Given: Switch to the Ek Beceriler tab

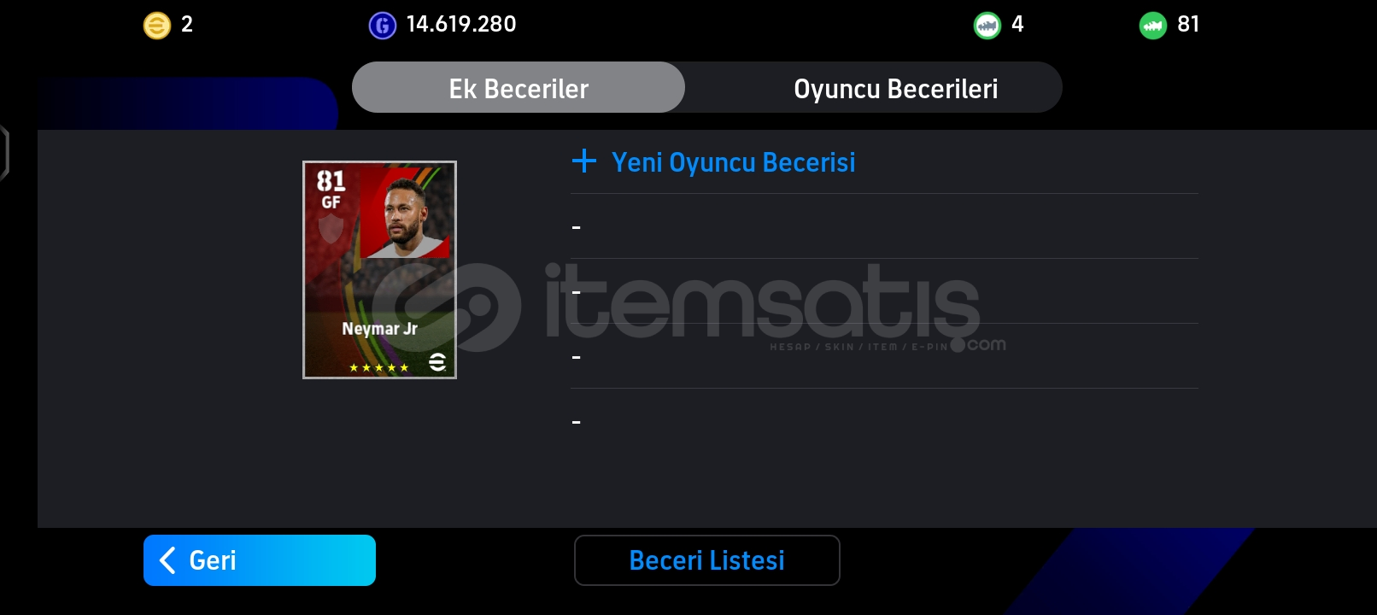Looking at the screenshot, I should tap(519, 87).
